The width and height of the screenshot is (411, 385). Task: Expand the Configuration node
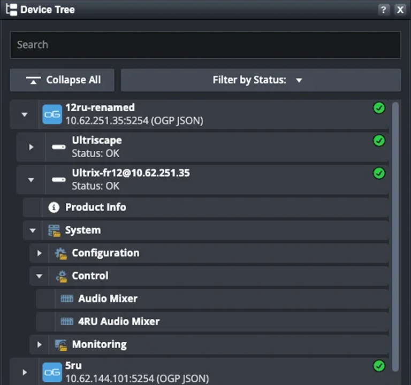(39, 253)
